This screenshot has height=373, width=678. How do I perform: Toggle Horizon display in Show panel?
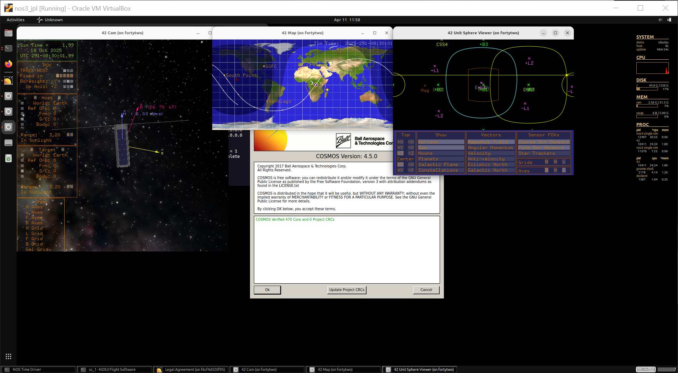(441, 142)
